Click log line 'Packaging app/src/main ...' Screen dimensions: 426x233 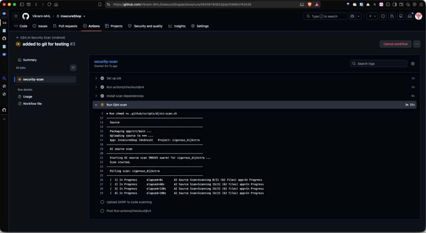tap(130, 131)
